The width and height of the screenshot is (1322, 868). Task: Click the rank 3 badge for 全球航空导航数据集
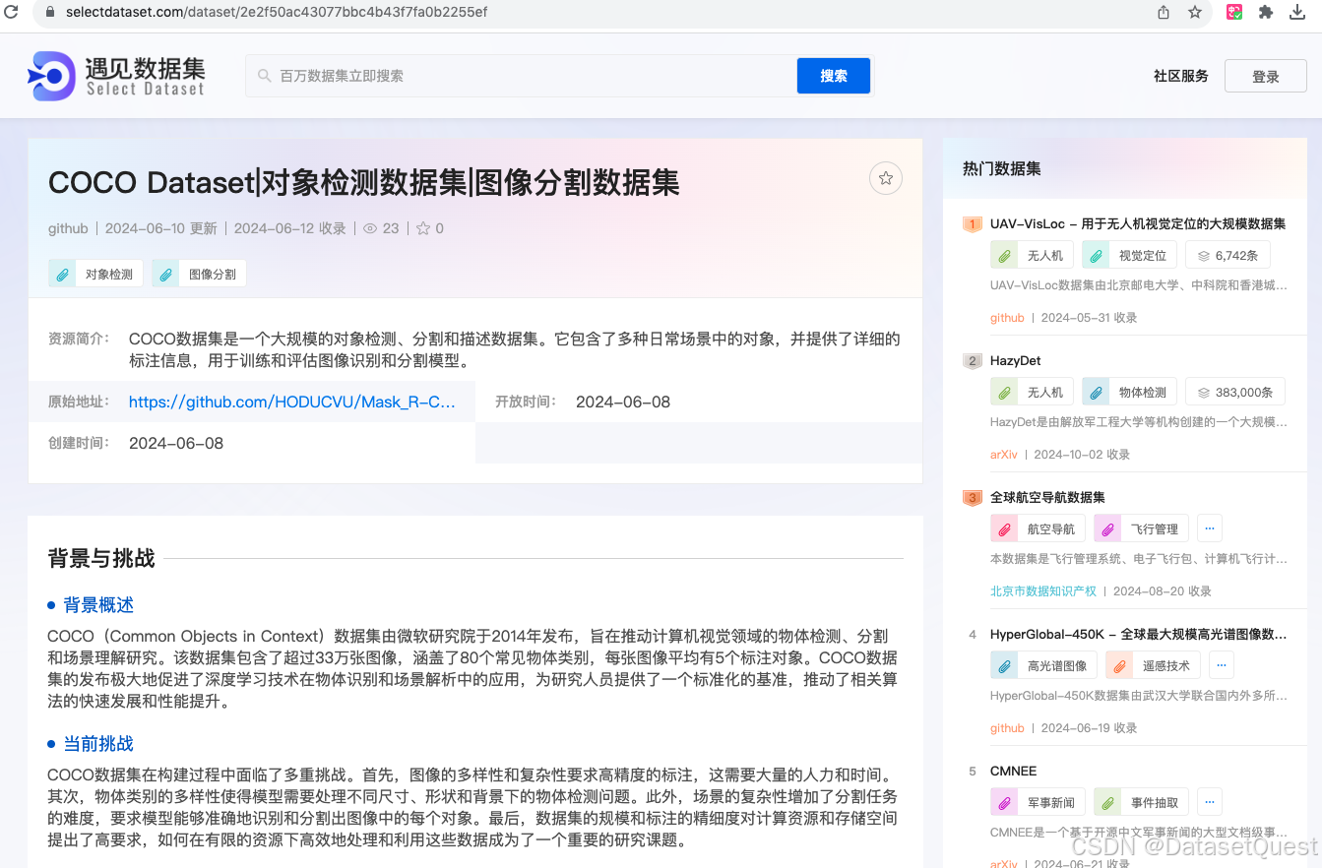point(973,498)
